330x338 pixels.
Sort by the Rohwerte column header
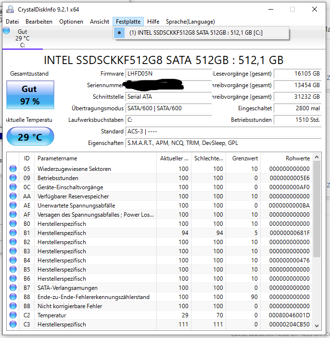click(287, 158)
